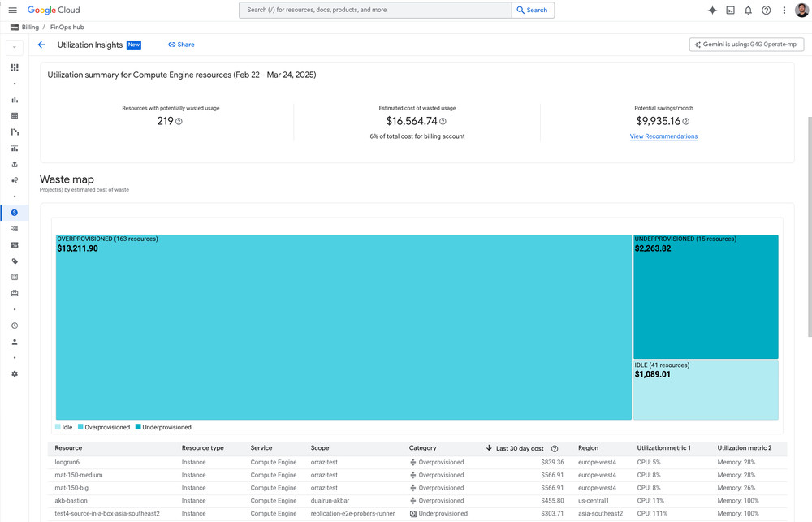Sort by Last 30 day cost column
The width and height of the screenshot is (812, 522).
(519, 448)
